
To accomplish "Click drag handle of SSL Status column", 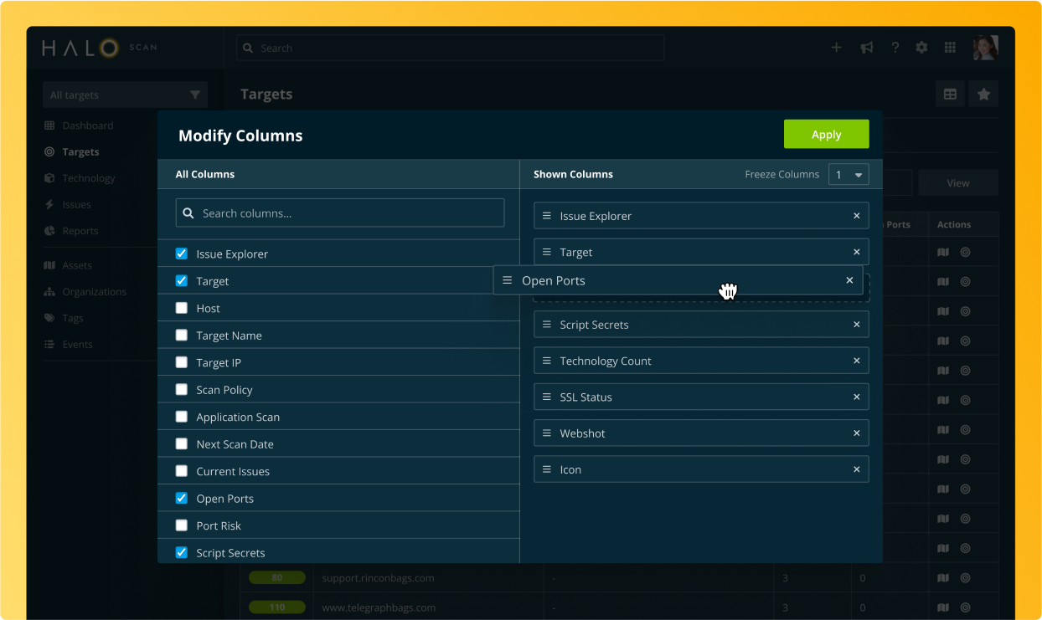I will point(547,397).
